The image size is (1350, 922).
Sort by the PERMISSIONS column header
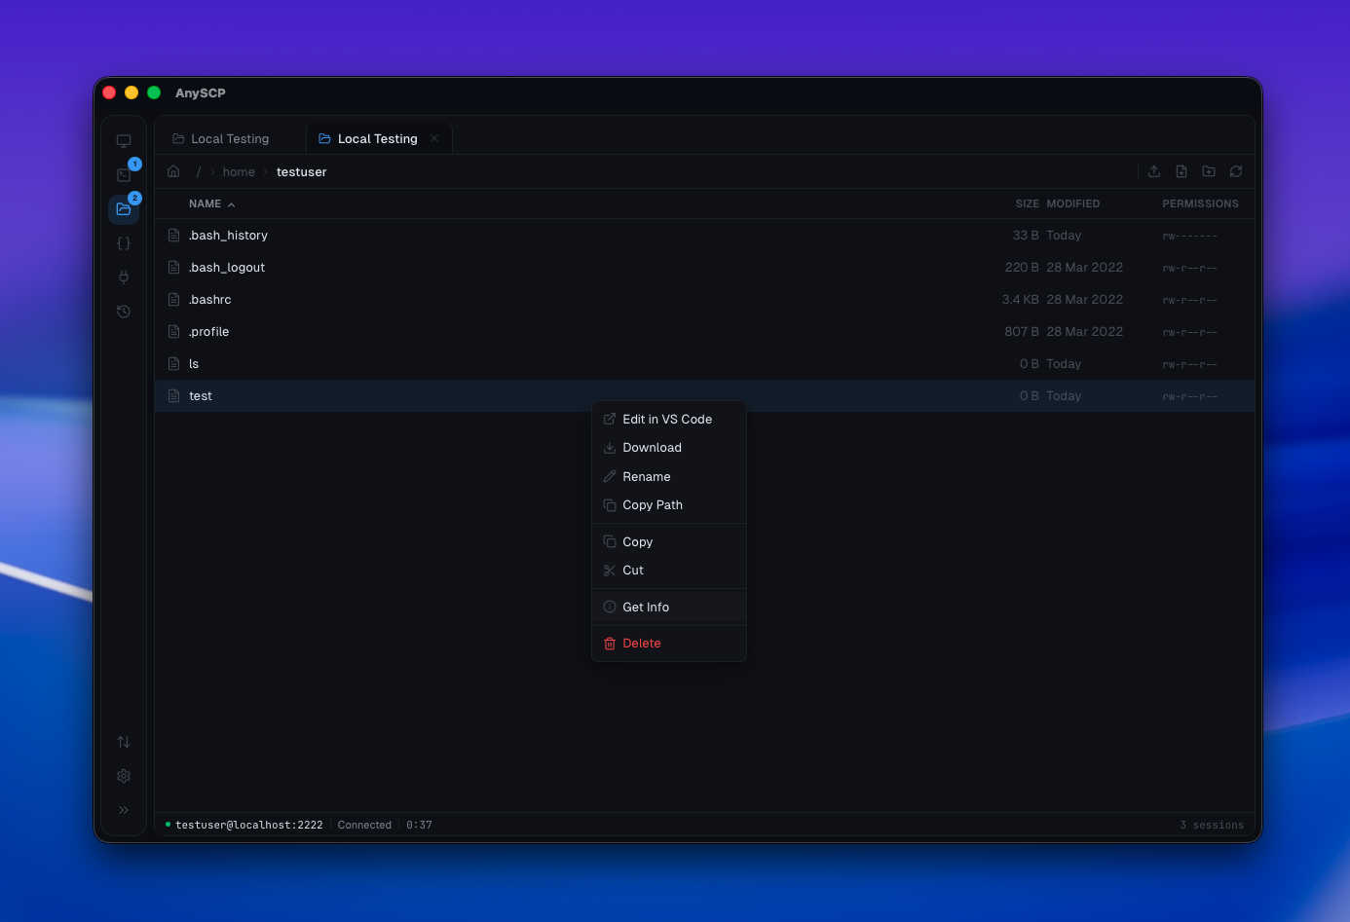tap(1200, 203)
